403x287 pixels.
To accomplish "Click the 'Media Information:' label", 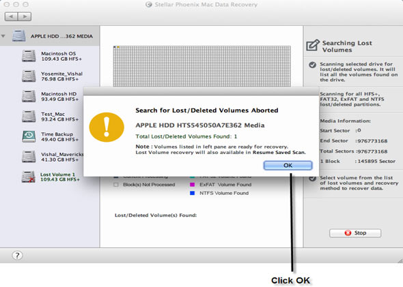I will click(x=345, y=121).
